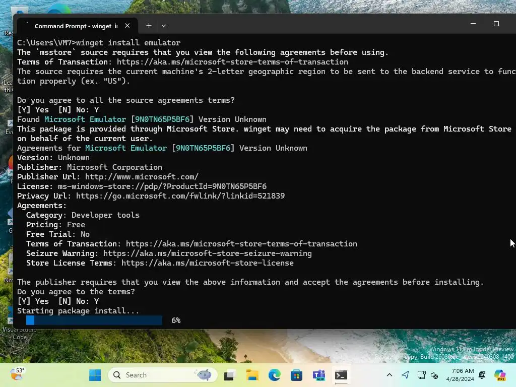
Task: Click 'Publisher: Microsoft Corporation' line
Action: pos(90,167)
